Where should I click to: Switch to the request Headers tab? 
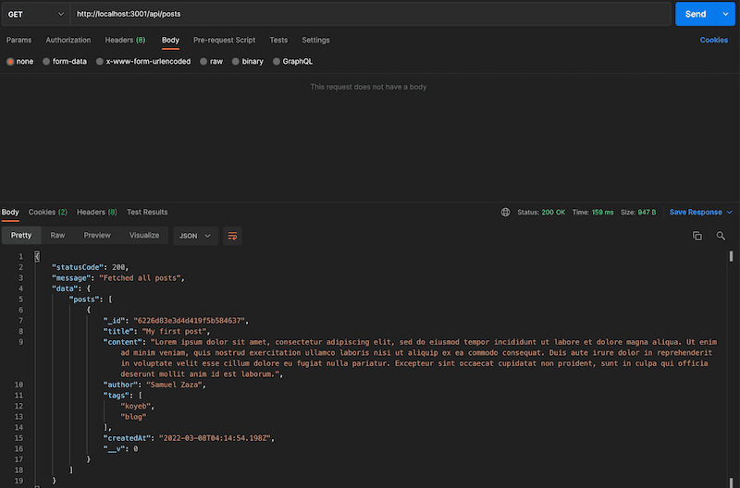(x=124, y=40)
